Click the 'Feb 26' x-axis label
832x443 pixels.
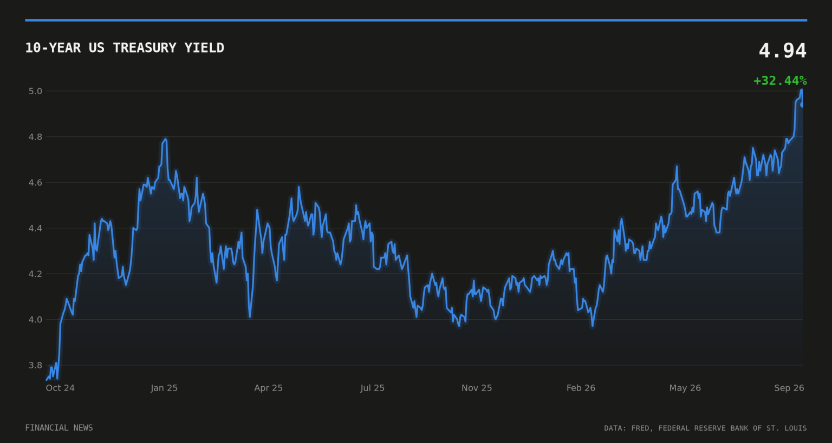point(581,388)
